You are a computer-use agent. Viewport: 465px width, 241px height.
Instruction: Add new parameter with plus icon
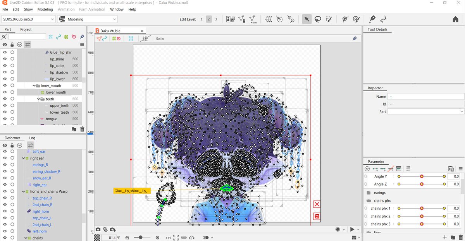445,237
